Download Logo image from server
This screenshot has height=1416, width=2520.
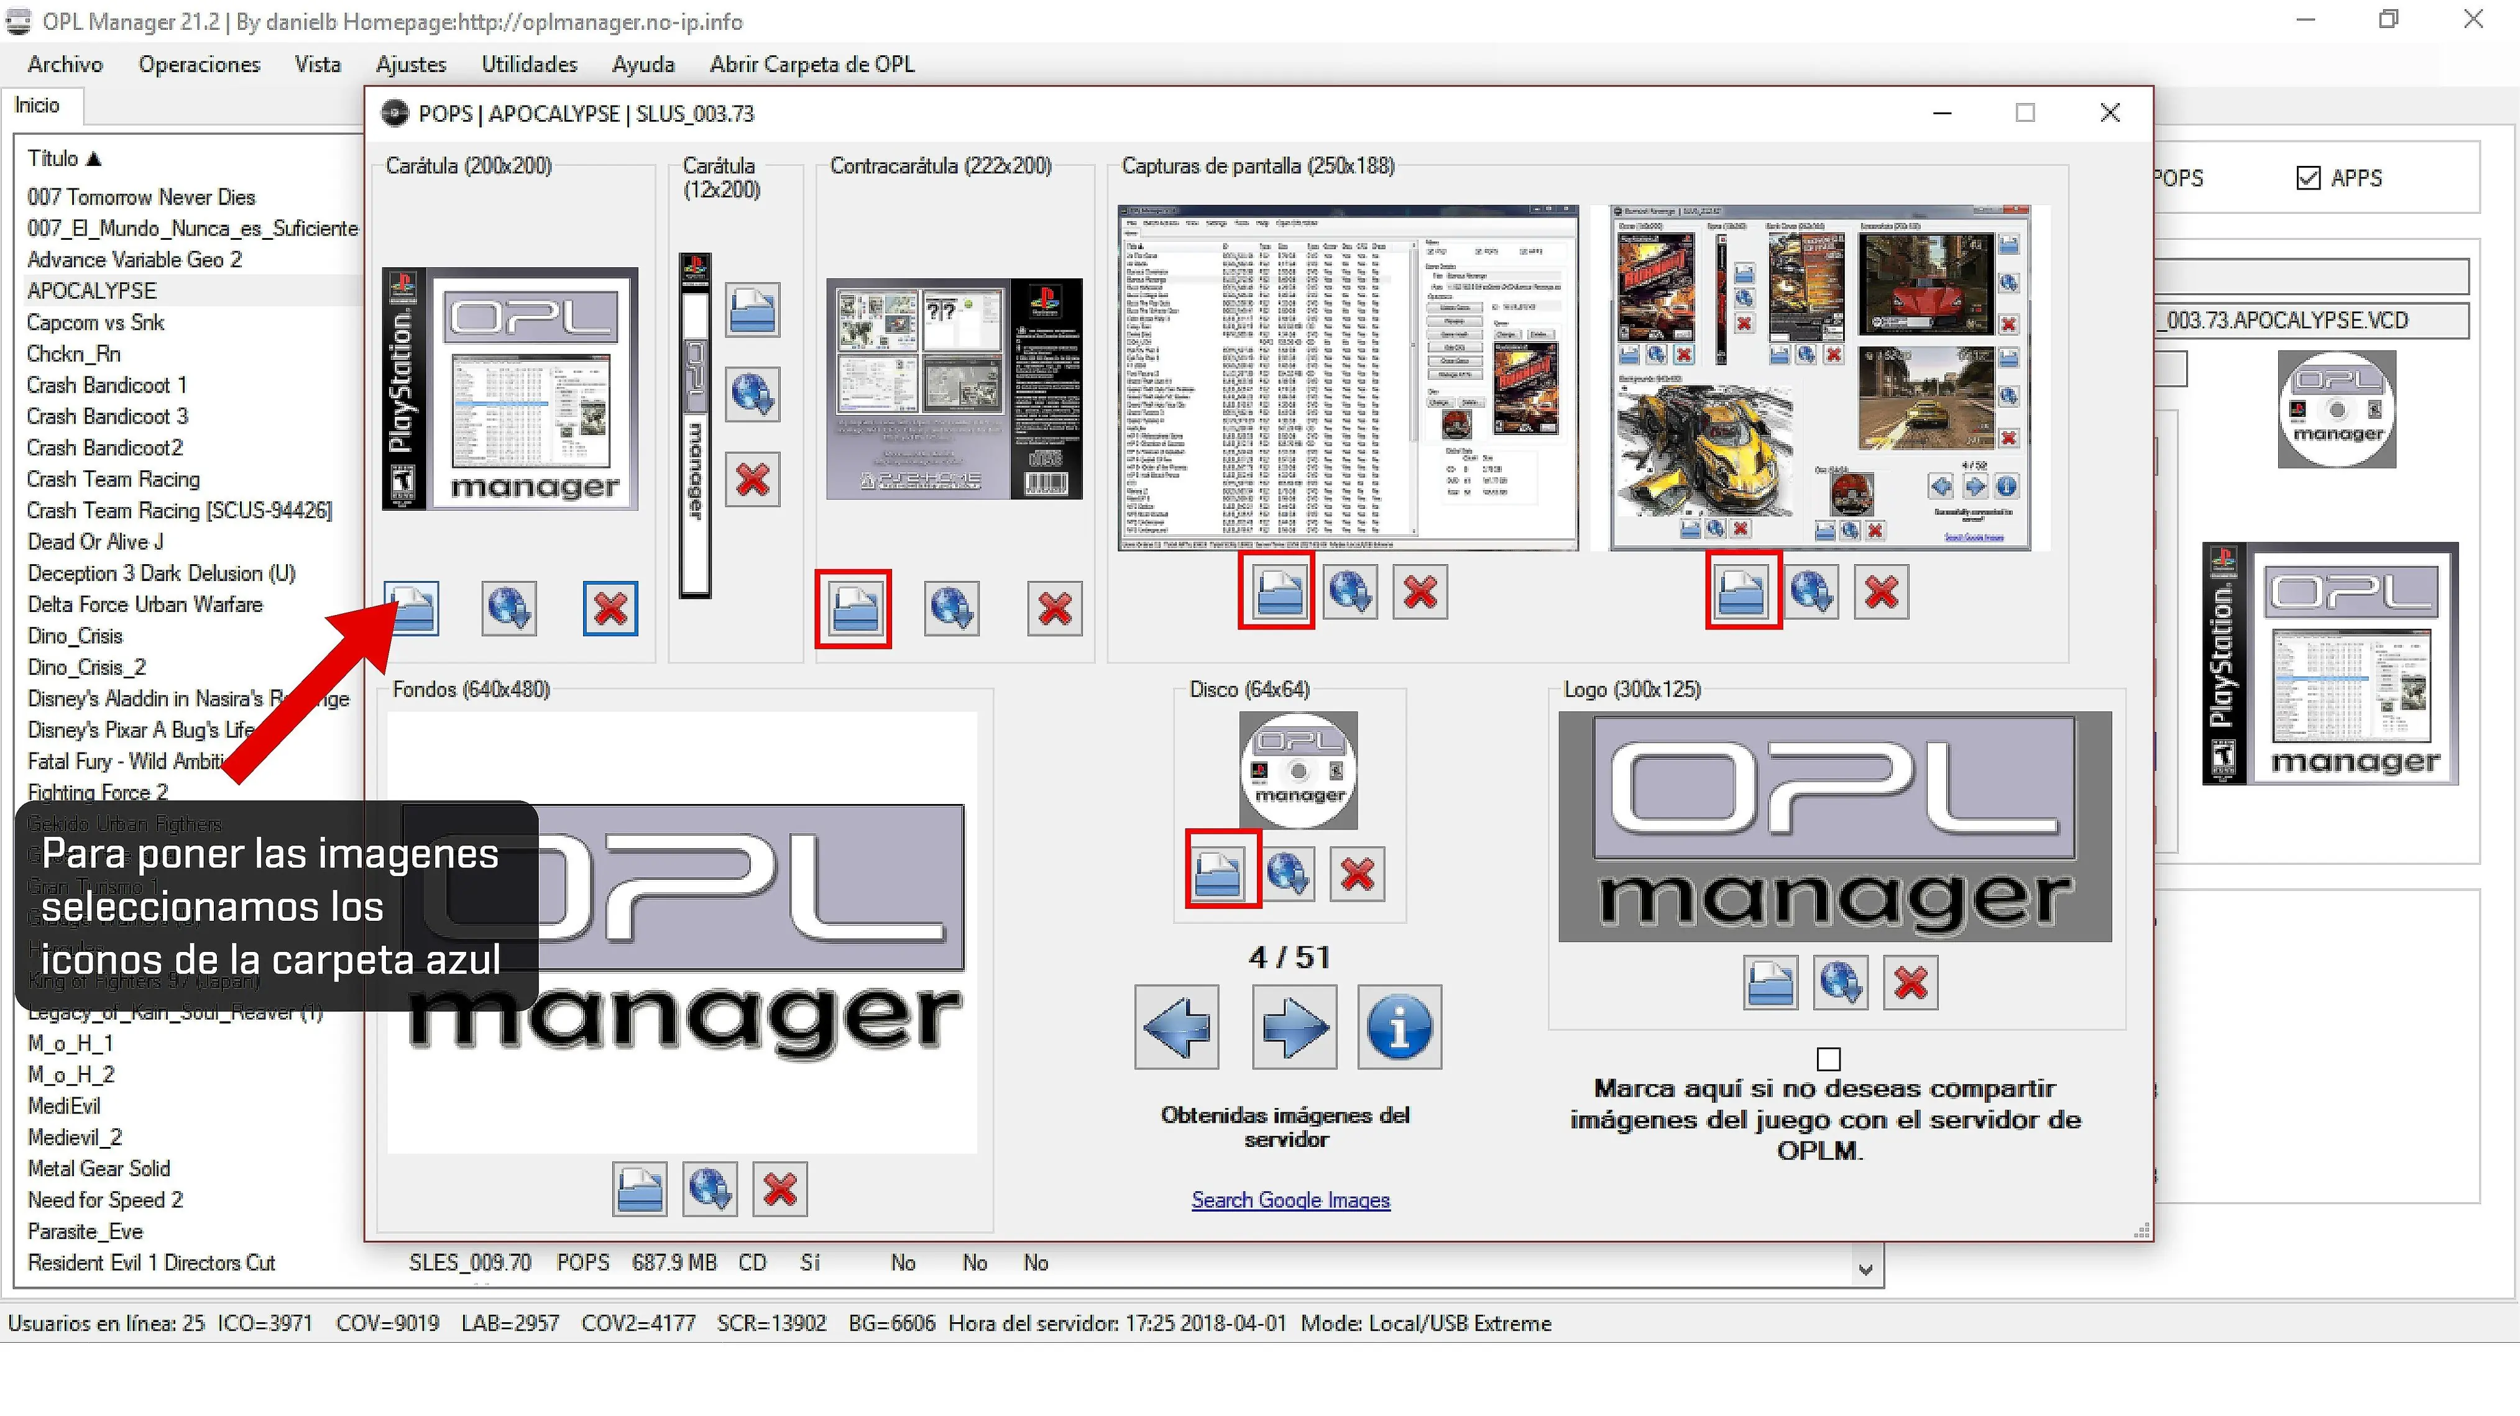(x=1840, y=982)
